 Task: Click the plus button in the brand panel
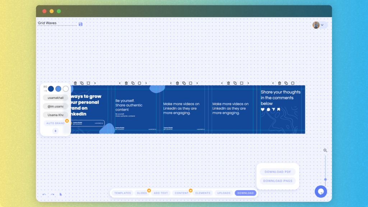click(55, 131)
